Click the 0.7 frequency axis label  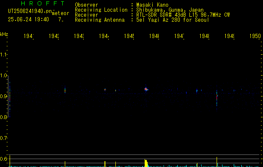tap(3, 138)
